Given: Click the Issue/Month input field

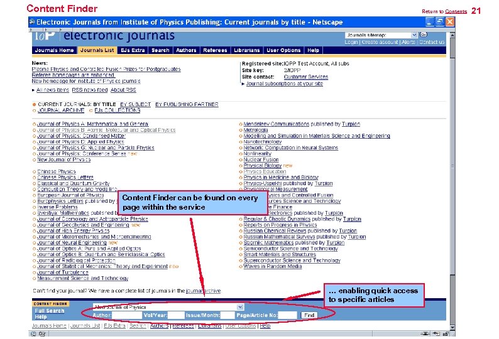Looking at the screenshot, I should (228, 315).
